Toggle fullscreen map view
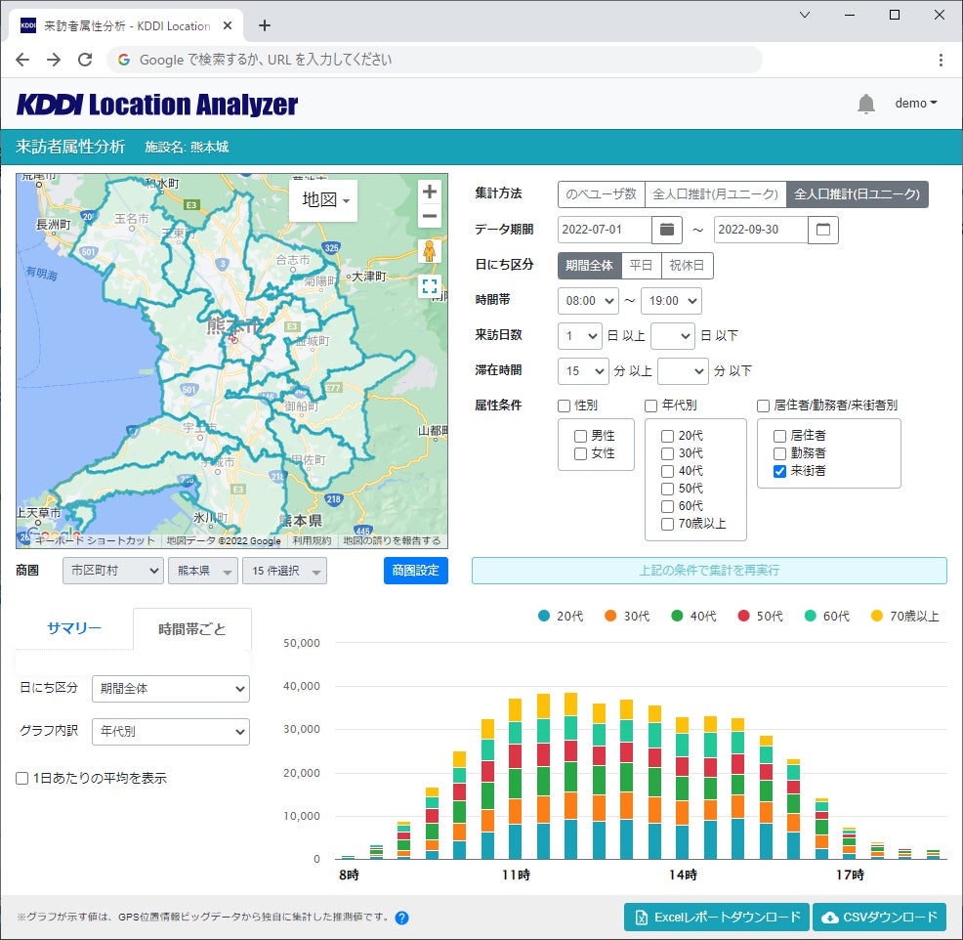 pyautogui.click(x=429, y=286)
